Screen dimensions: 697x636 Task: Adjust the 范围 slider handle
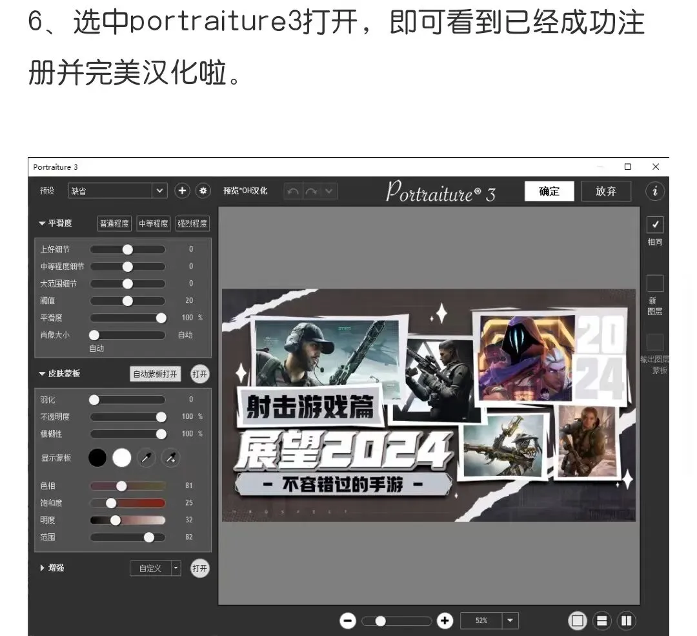point(149,537)
